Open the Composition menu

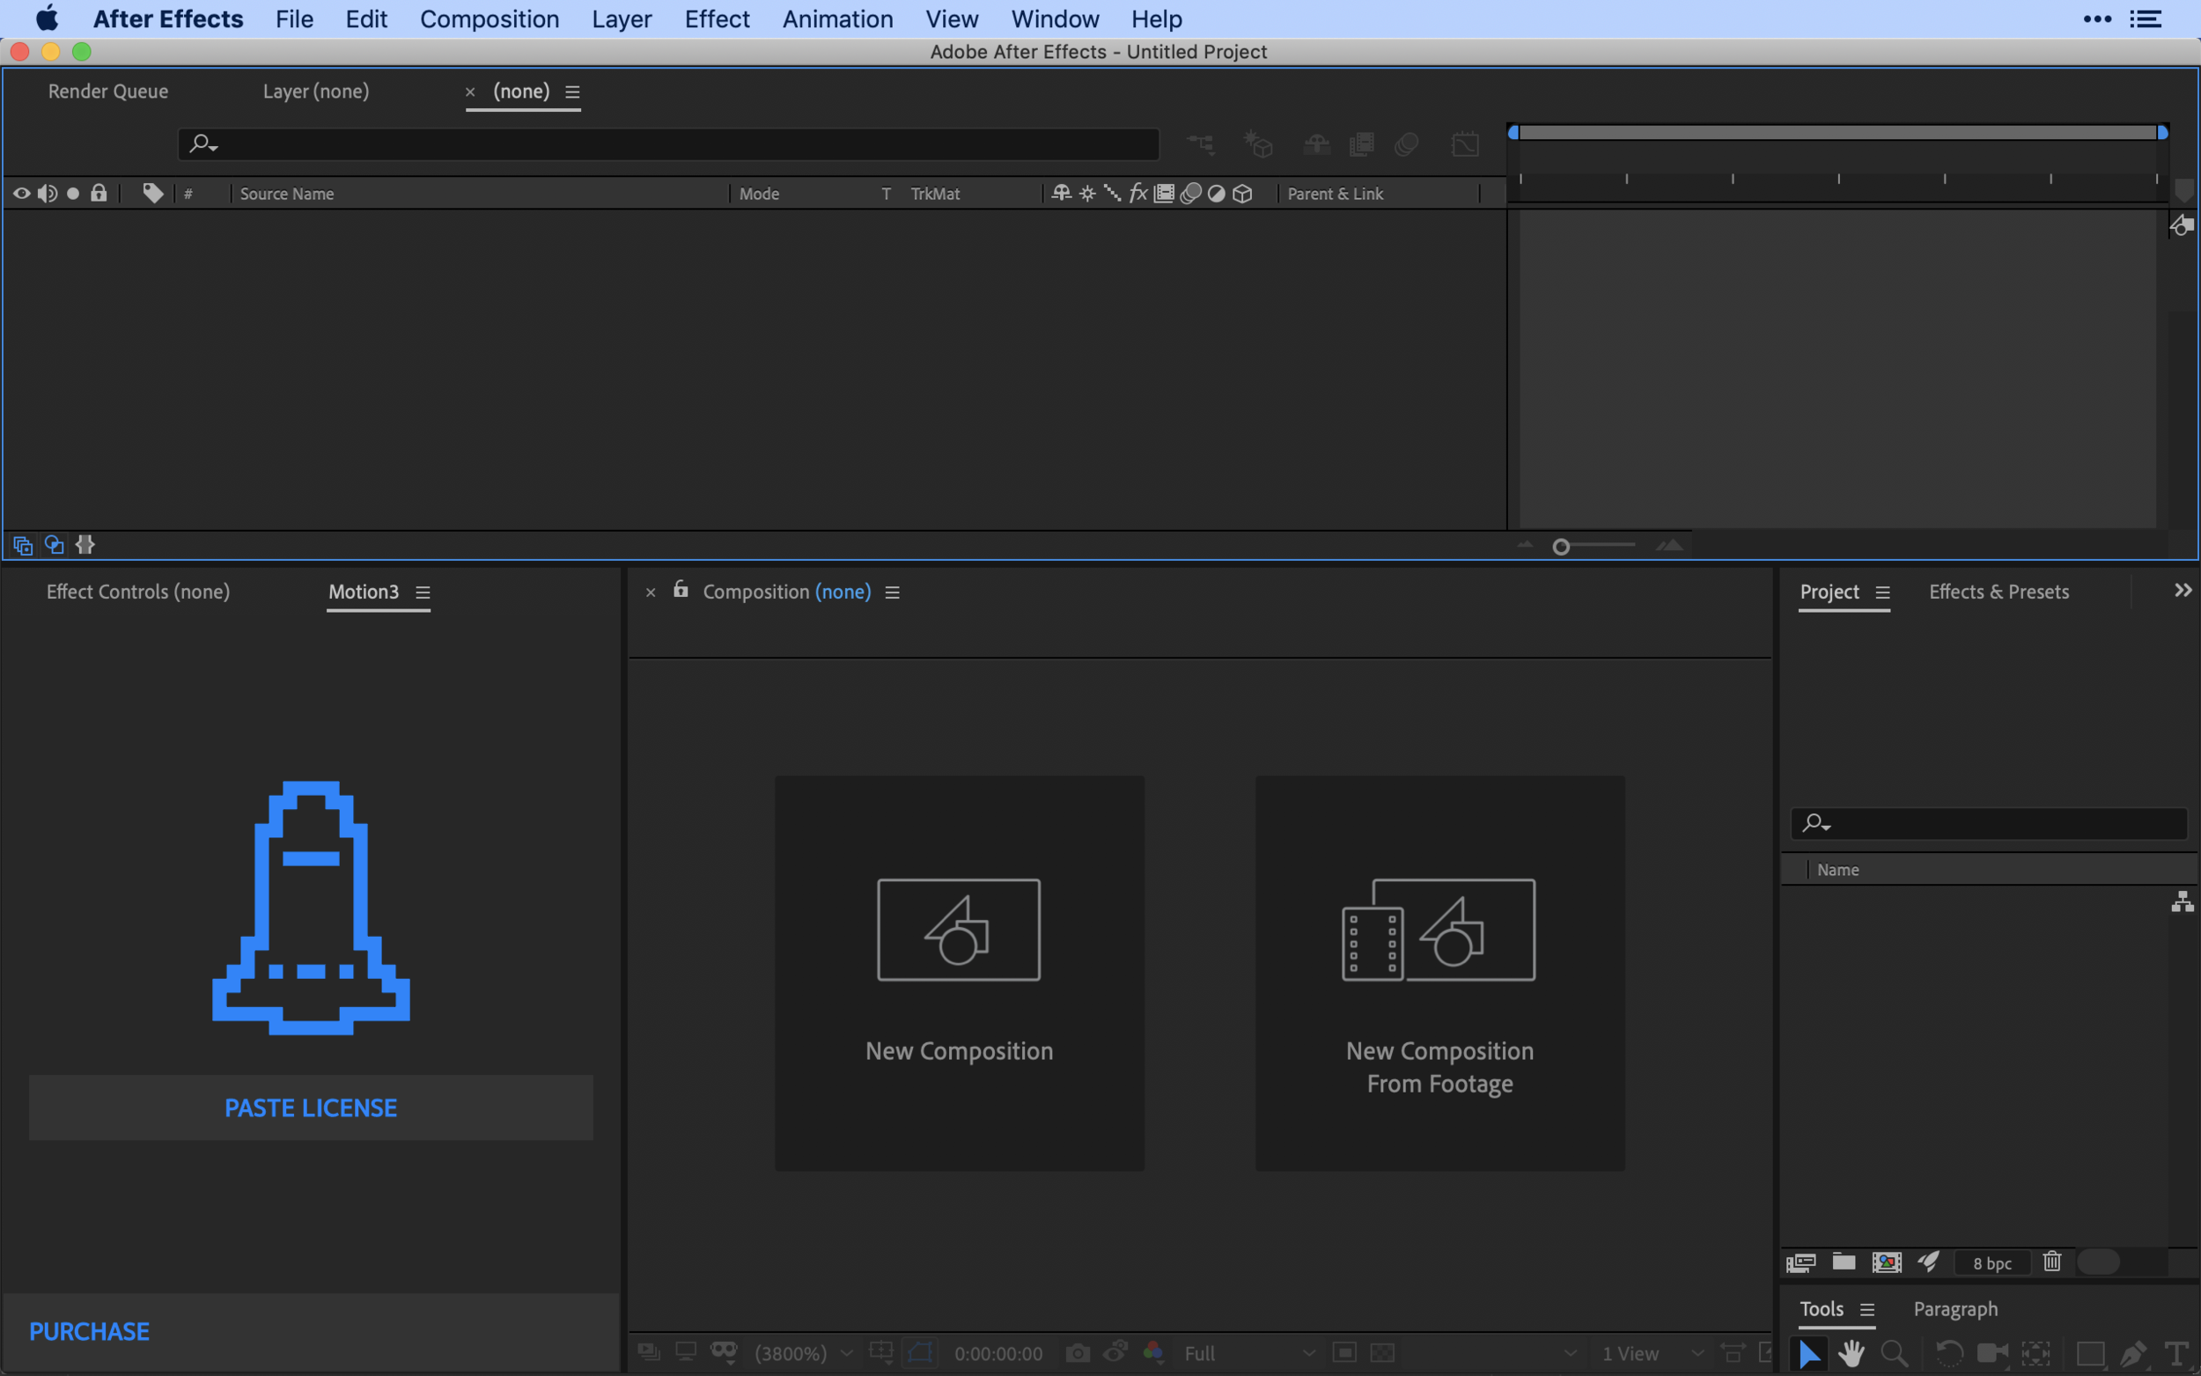(490, 19)
